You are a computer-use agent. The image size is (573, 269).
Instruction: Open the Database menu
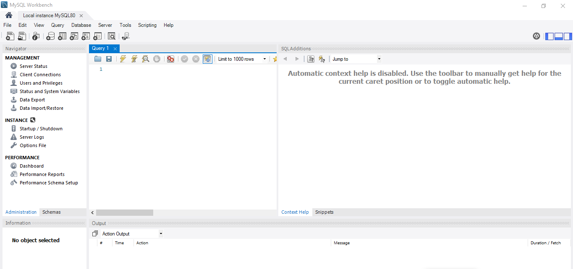point(81,25)
